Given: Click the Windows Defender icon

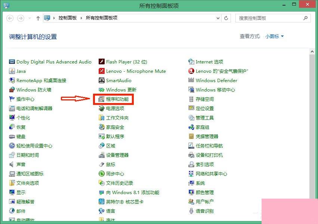Looking at the screenshot, I should 191,80.
